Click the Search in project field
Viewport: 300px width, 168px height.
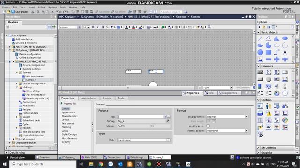click(x=171, y=12)
